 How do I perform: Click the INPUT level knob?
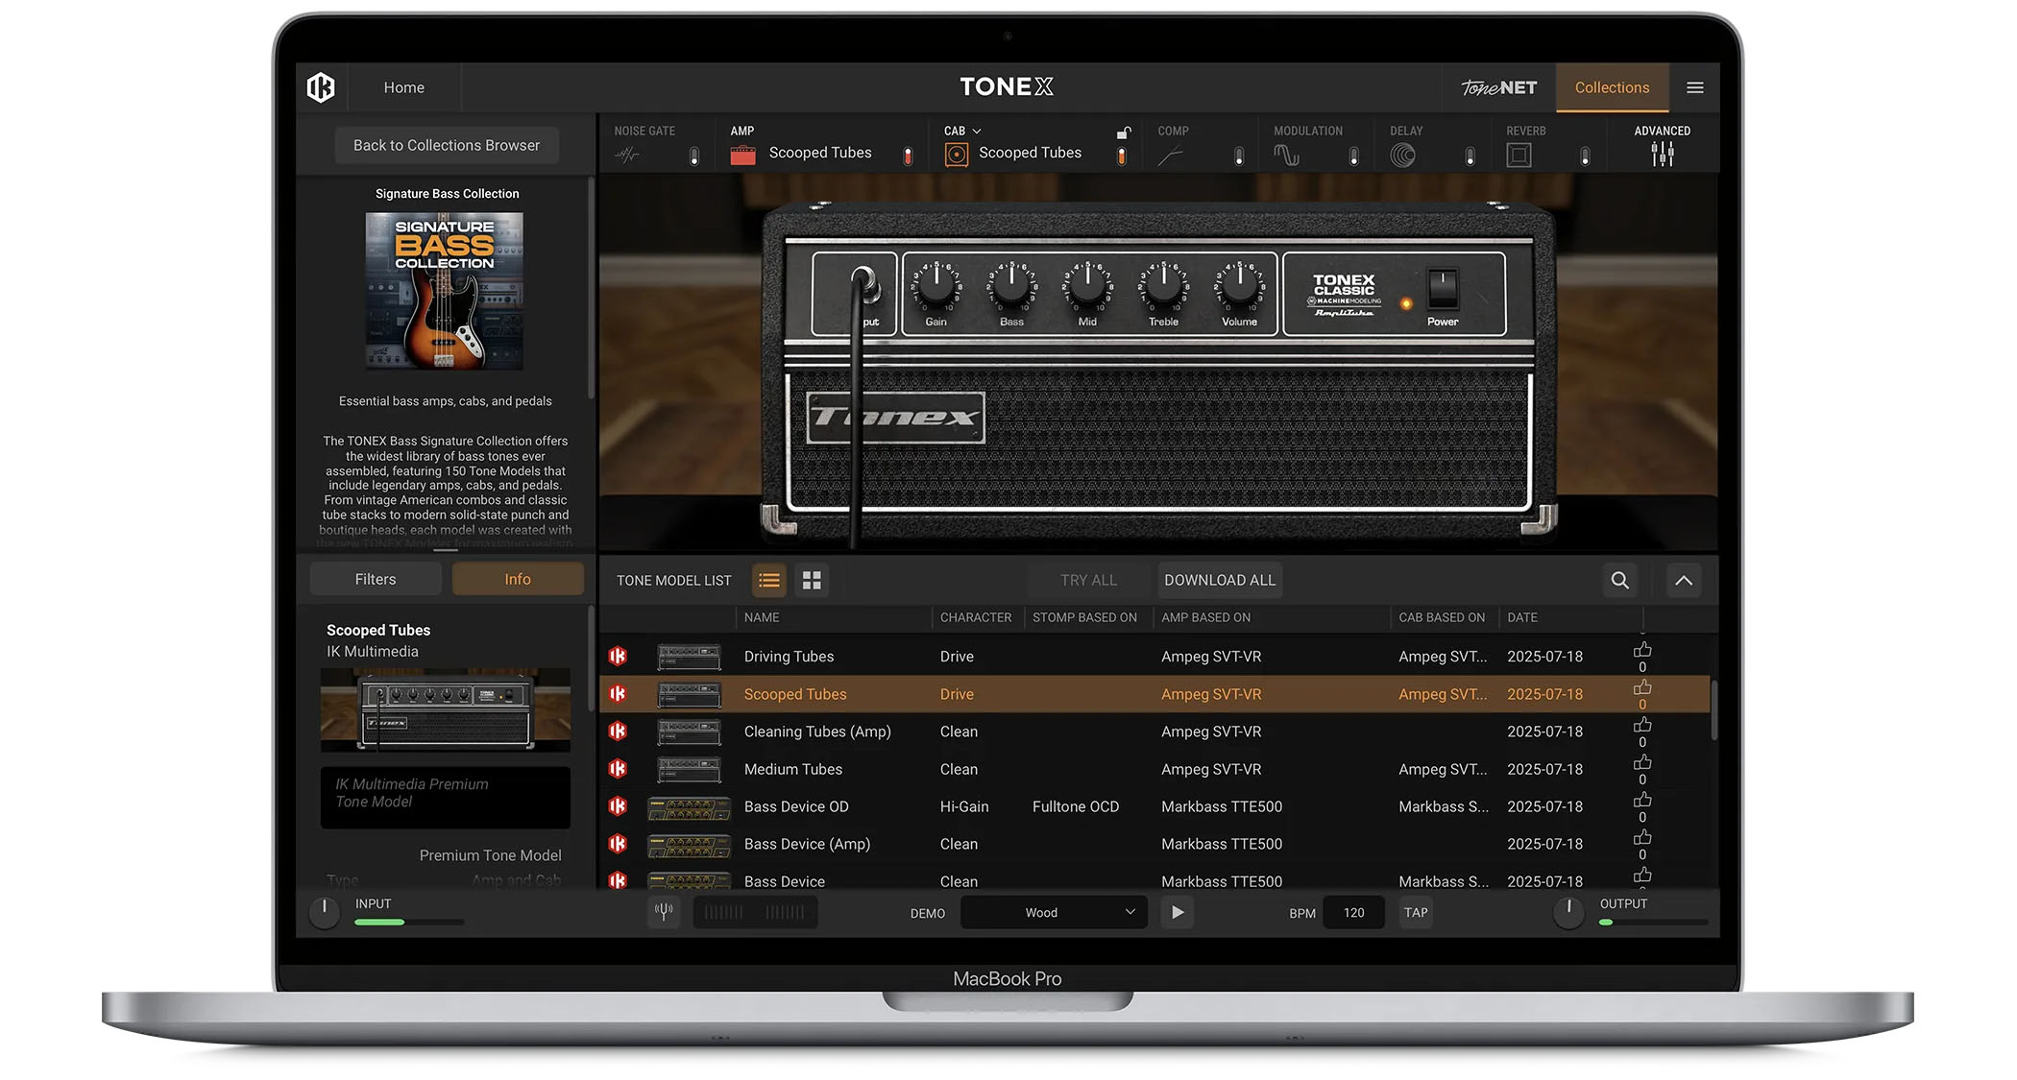(325, 911)
